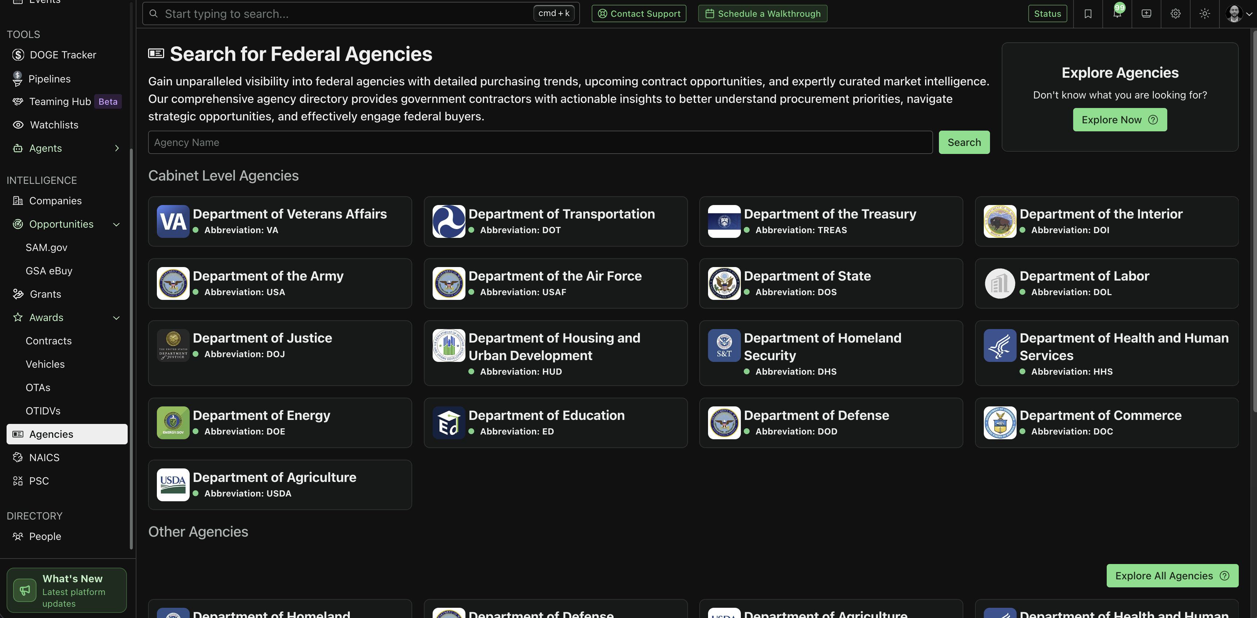Focus the global search box

(361, 13)
